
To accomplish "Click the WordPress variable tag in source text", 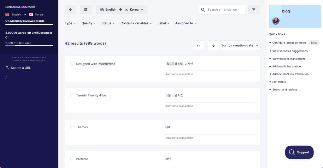I will click(x=107, y=64).
